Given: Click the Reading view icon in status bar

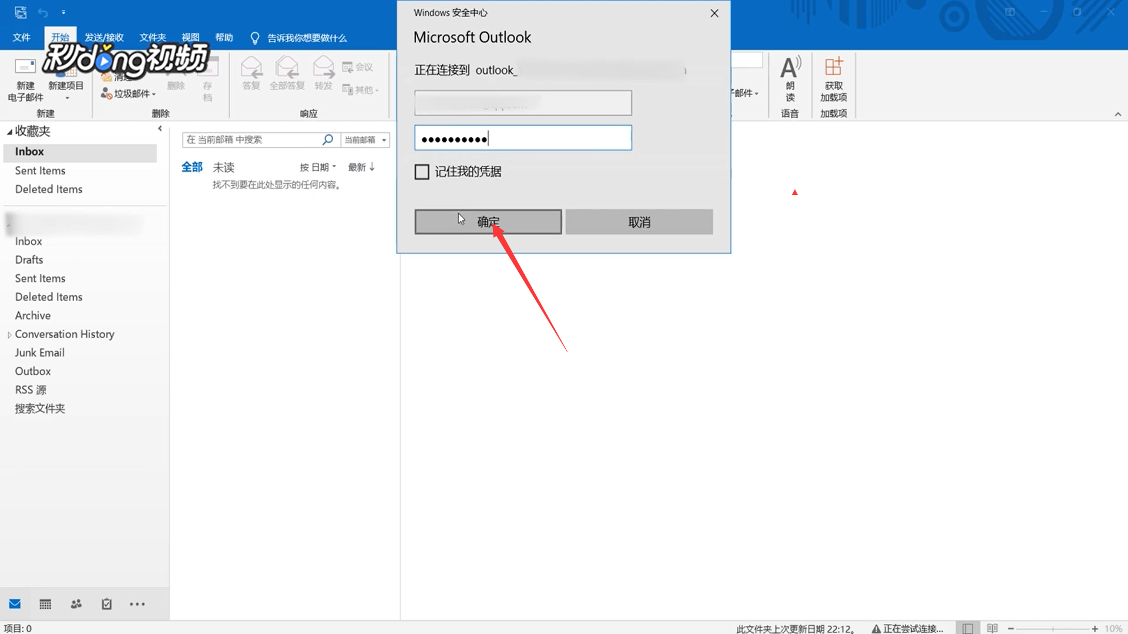Looking at the screenshot, I should pos(992,628).
